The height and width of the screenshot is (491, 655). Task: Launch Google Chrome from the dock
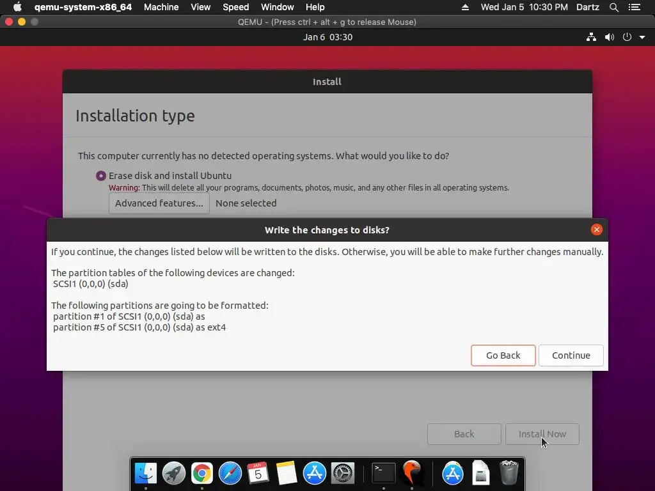pos(202,474)
